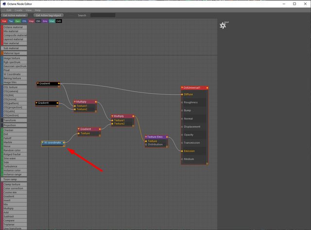
Task: Add a Material layer node
Action: (x=14, y=53)
